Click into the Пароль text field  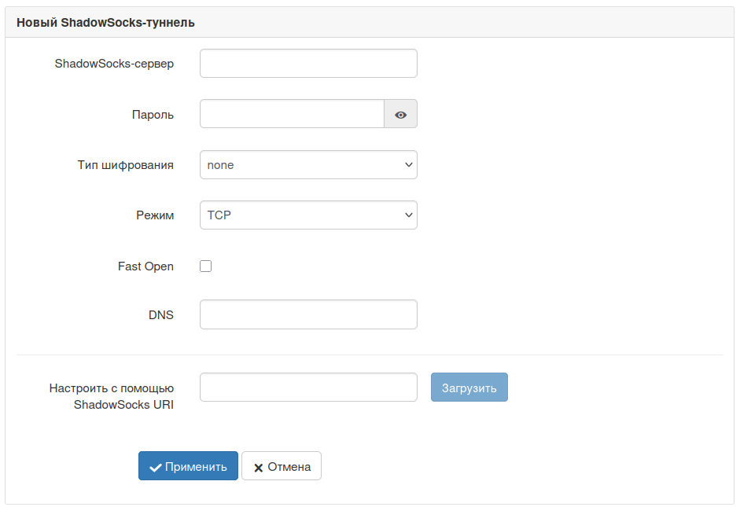292,114
